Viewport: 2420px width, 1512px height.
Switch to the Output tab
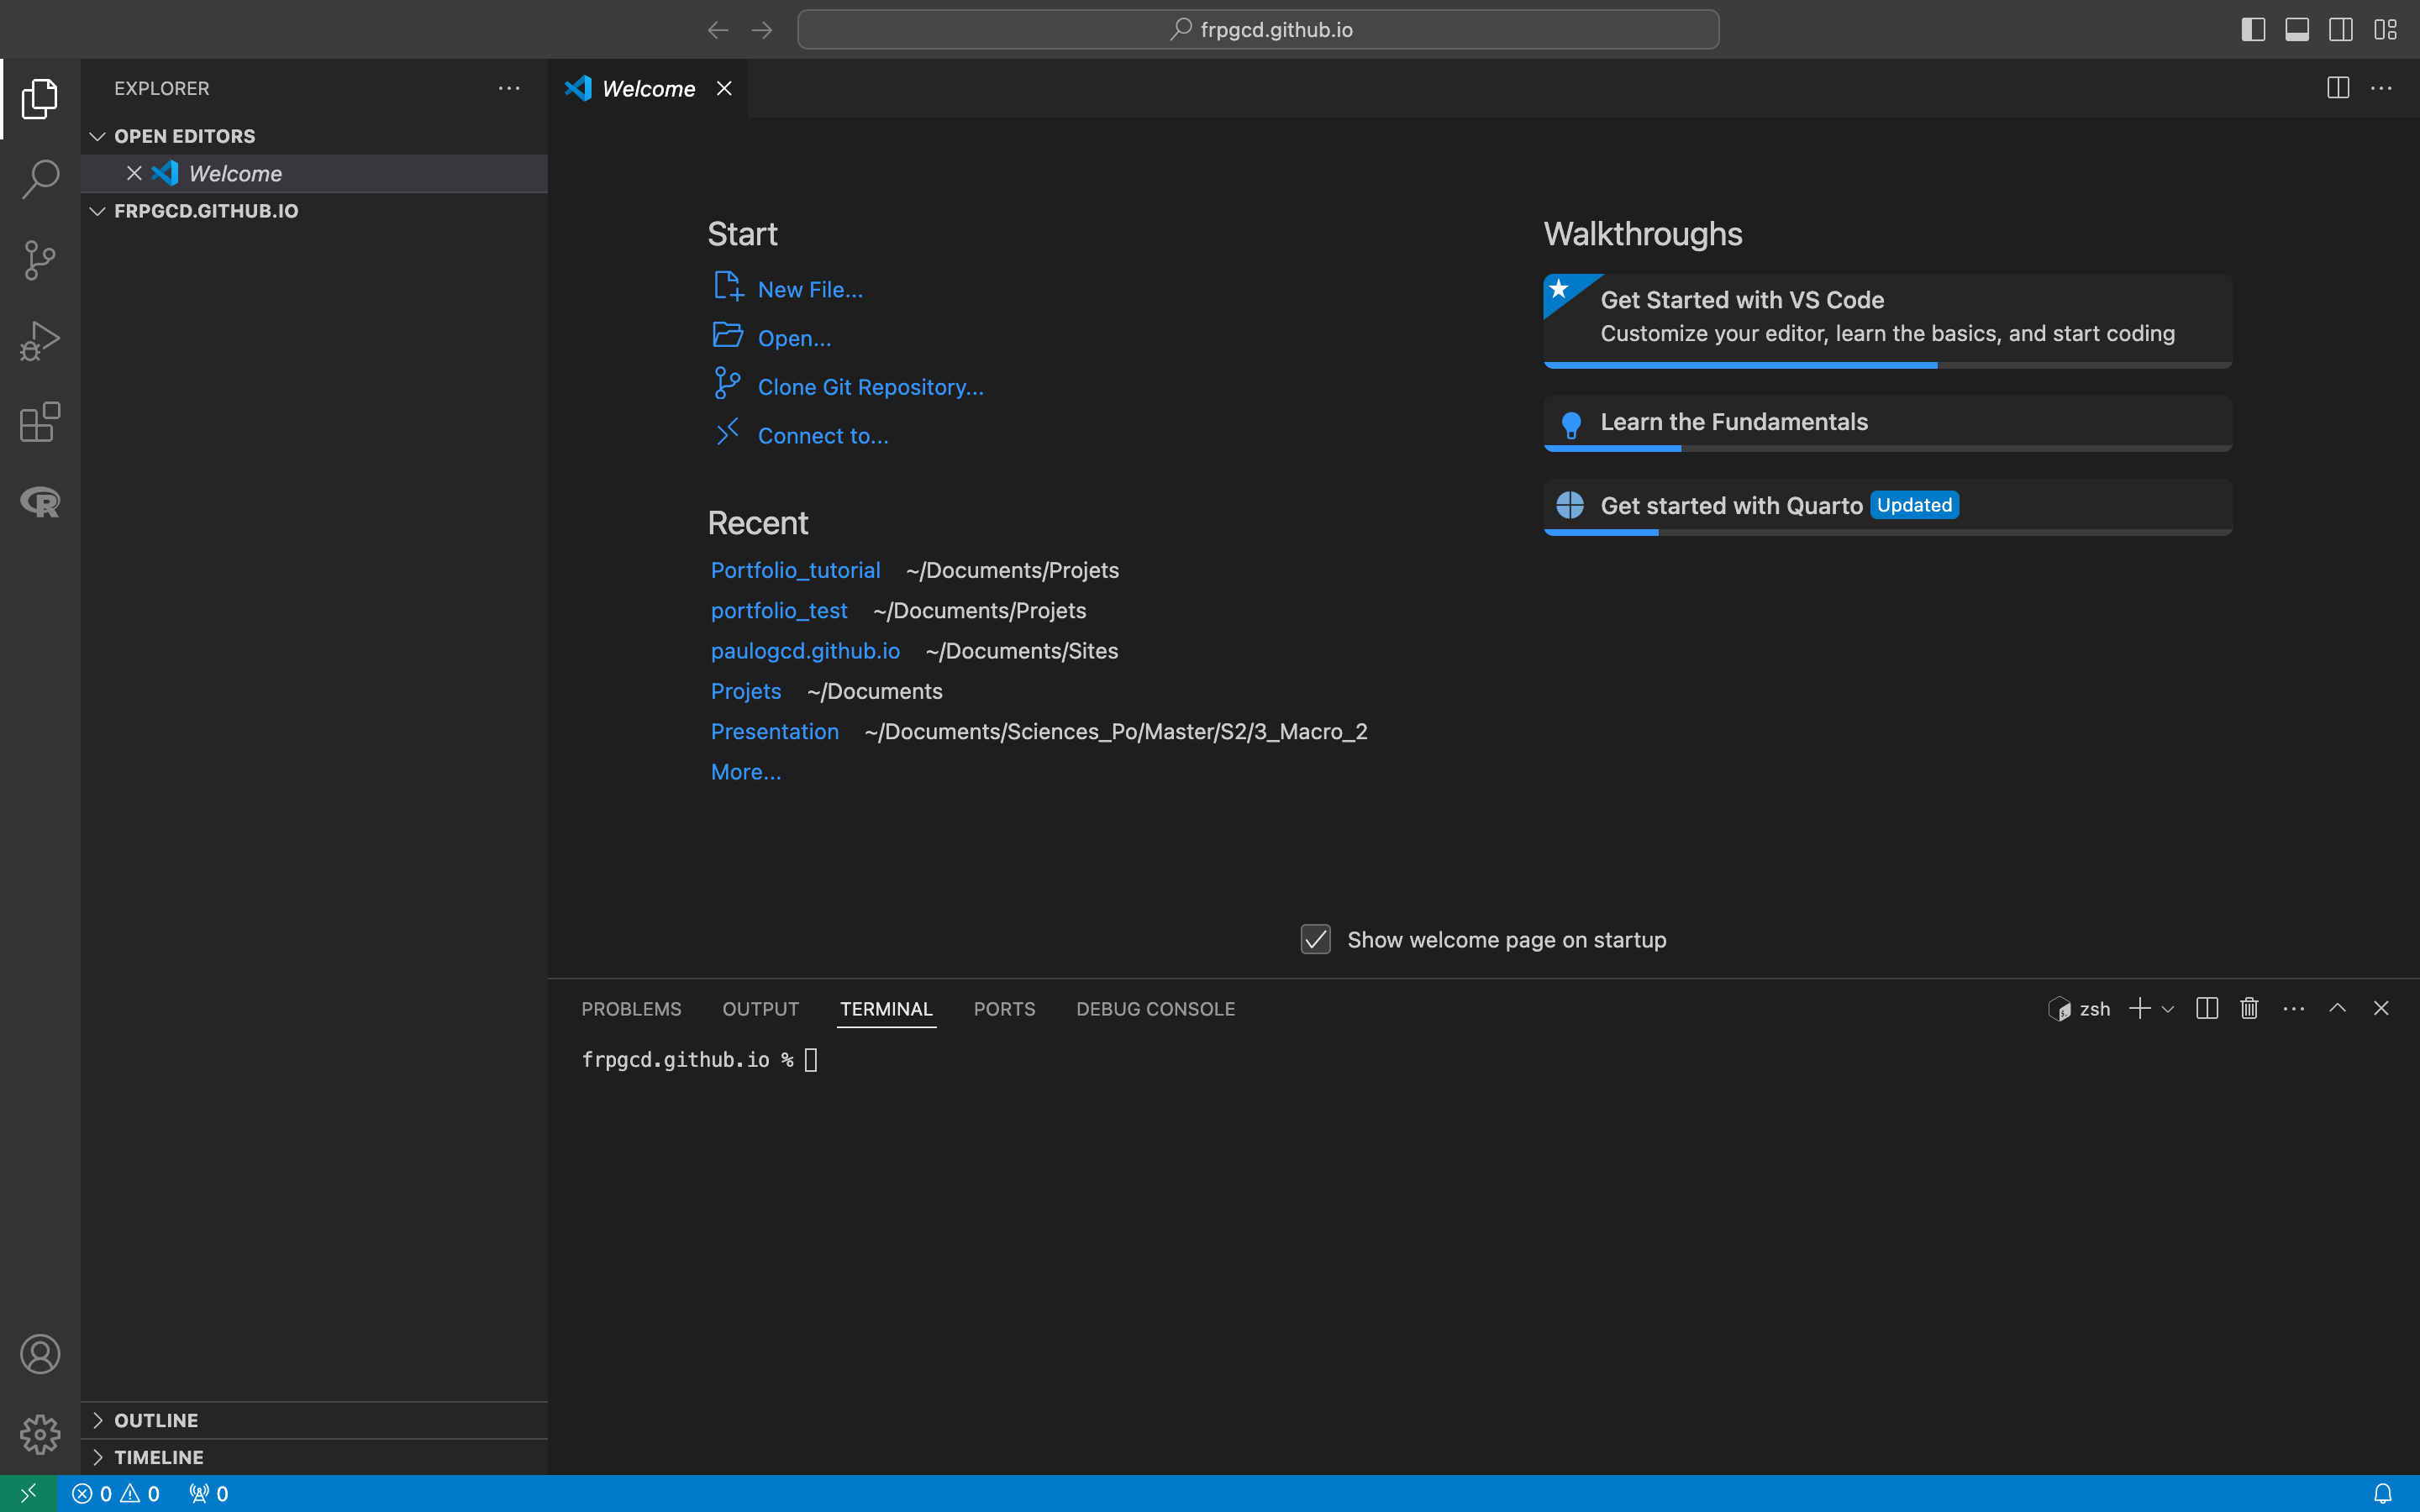point(761,1009)
